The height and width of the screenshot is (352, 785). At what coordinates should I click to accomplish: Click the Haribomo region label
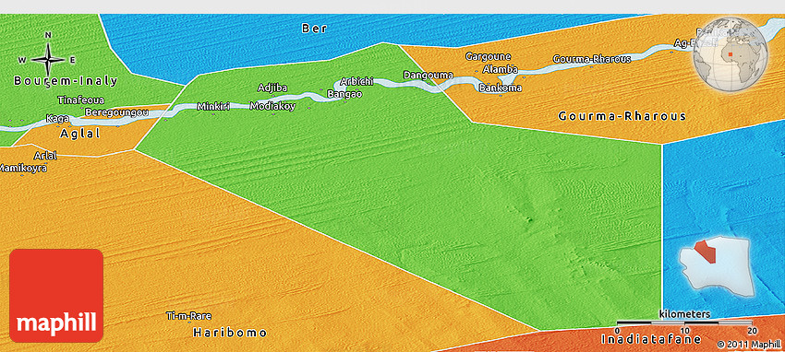(x=230, y=333)
